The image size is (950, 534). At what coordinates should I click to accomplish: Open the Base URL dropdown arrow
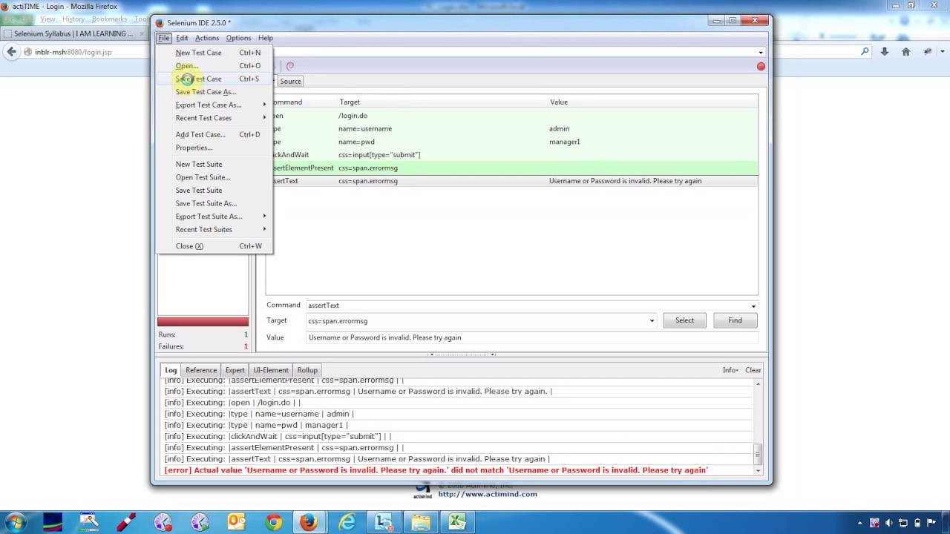761,53
